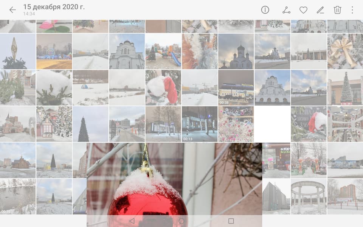Open dark church silhouette photo

coord(236,51)
